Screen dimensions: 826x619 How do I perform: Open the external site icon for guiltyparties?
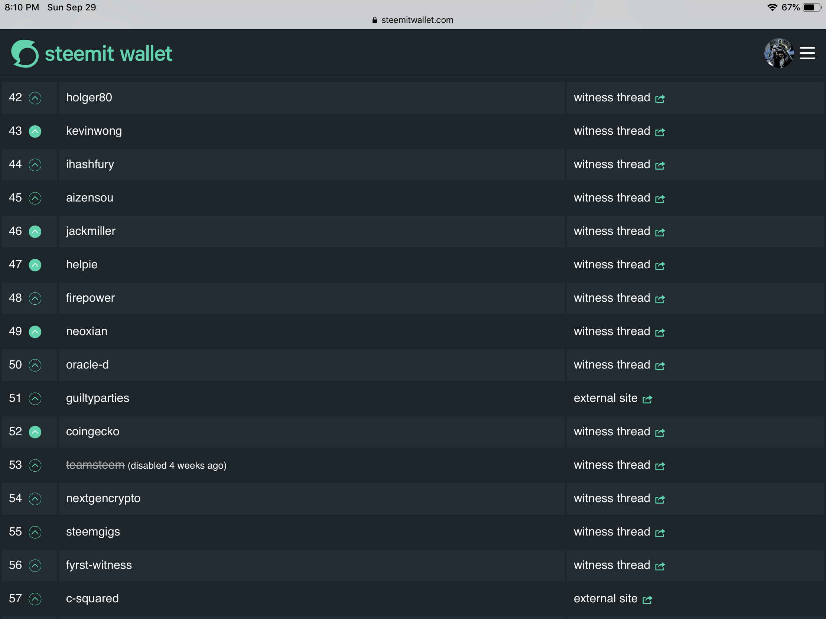pyautogui.click(x=647, y=399)
